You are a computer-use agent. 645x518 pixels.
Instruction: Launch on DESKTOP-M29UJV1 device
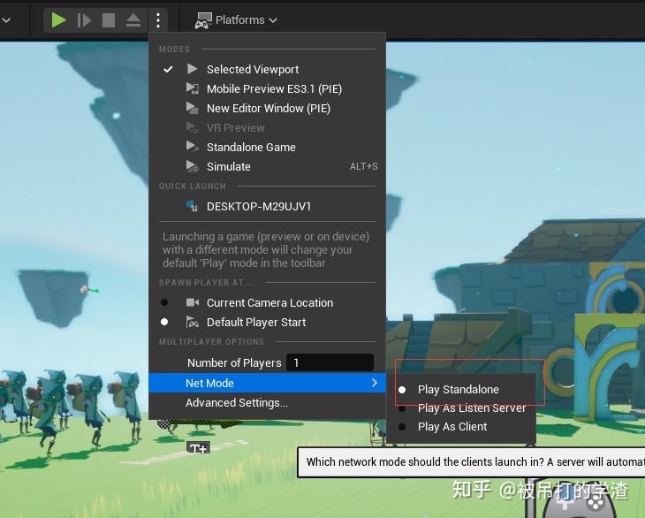coord(268,206)
